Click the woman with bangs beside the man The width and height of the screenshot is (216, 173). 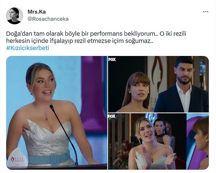pyautogui.click(x=136, y=92)
